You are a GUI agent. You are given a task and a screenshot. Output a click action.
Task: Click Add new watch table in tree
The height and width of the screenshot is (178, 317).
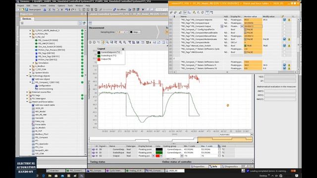45,105
